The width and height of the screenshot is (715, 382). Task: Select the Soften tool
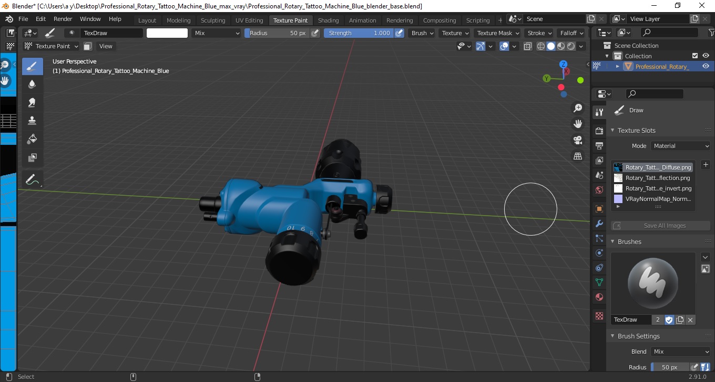click(33, 84)
